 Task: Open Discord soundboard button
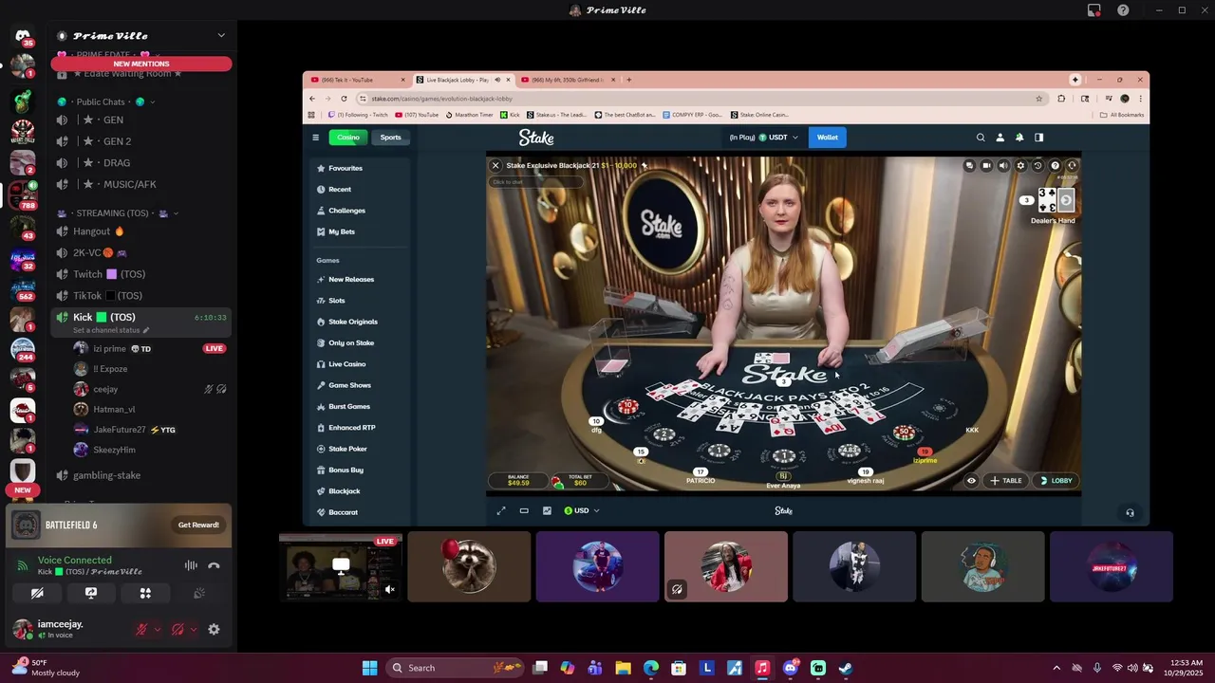[199, 593]
